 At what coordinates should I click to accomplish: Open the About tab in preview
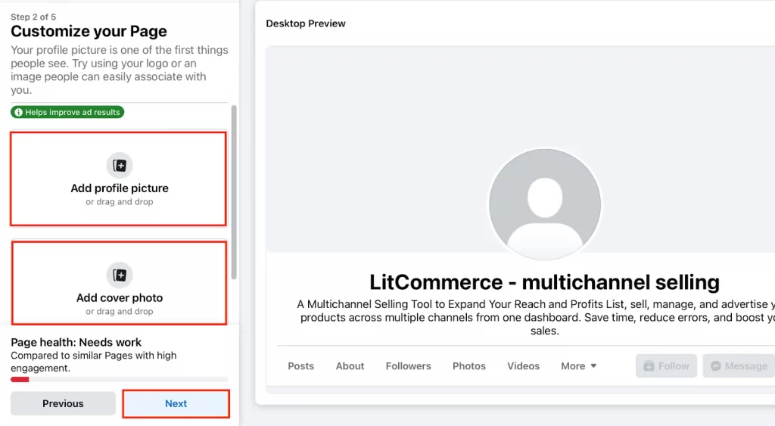[350, 366]
